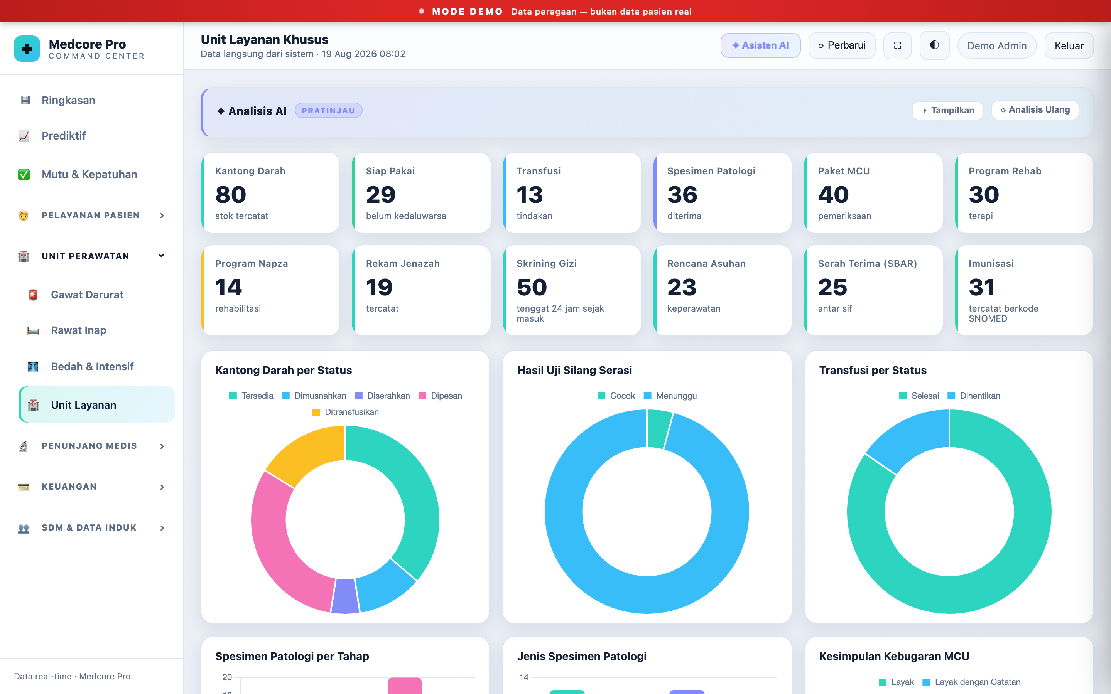Click the Medcore Pro logo icon
This screenshot has height=694, width=1111.
tap(27, 49)
